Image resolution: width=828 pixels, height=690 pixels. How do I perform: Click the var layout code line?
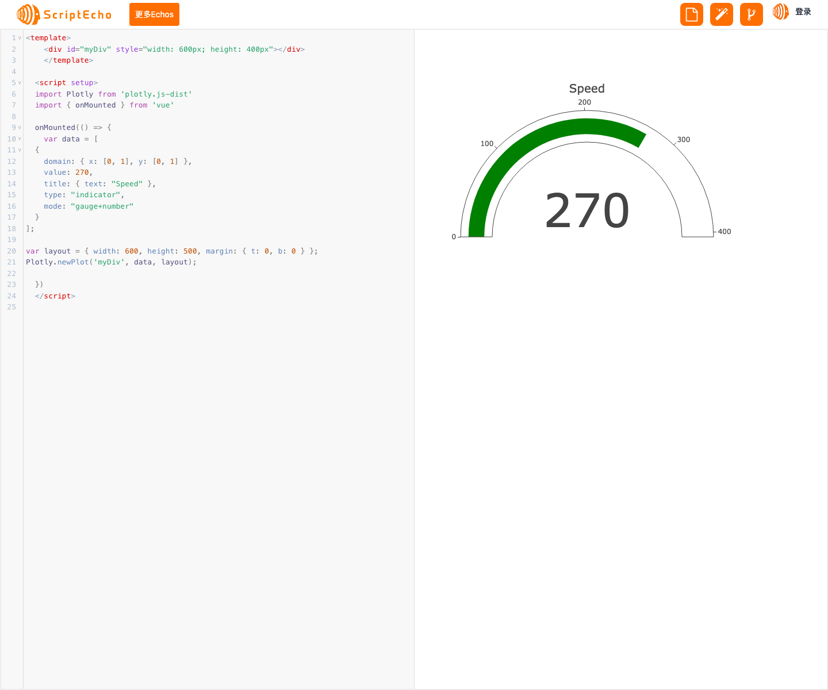pyautogui.click(x=172, y=251)
